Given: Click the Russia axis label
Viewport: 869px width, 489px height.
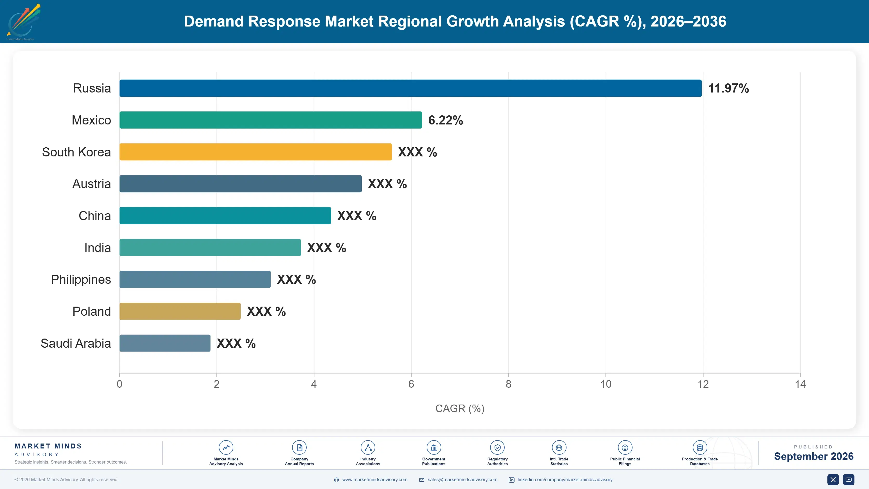Looking at the screenshot, I should tap(92, 88).
